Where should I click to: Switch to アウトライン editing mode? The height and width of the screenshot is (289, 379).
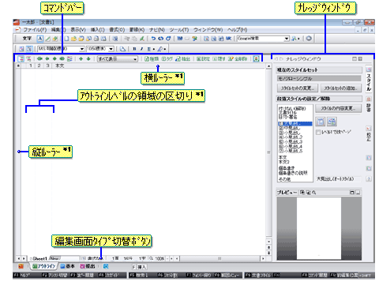[43, 266]
